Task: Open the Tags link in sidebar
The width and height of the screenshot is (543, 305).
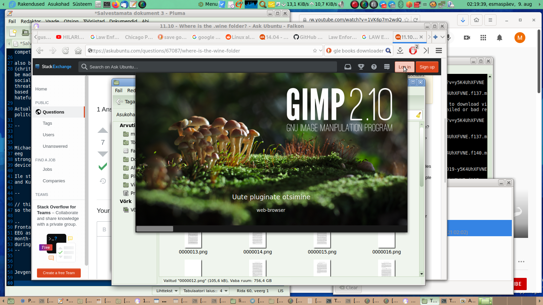Action: pos(47,123)
